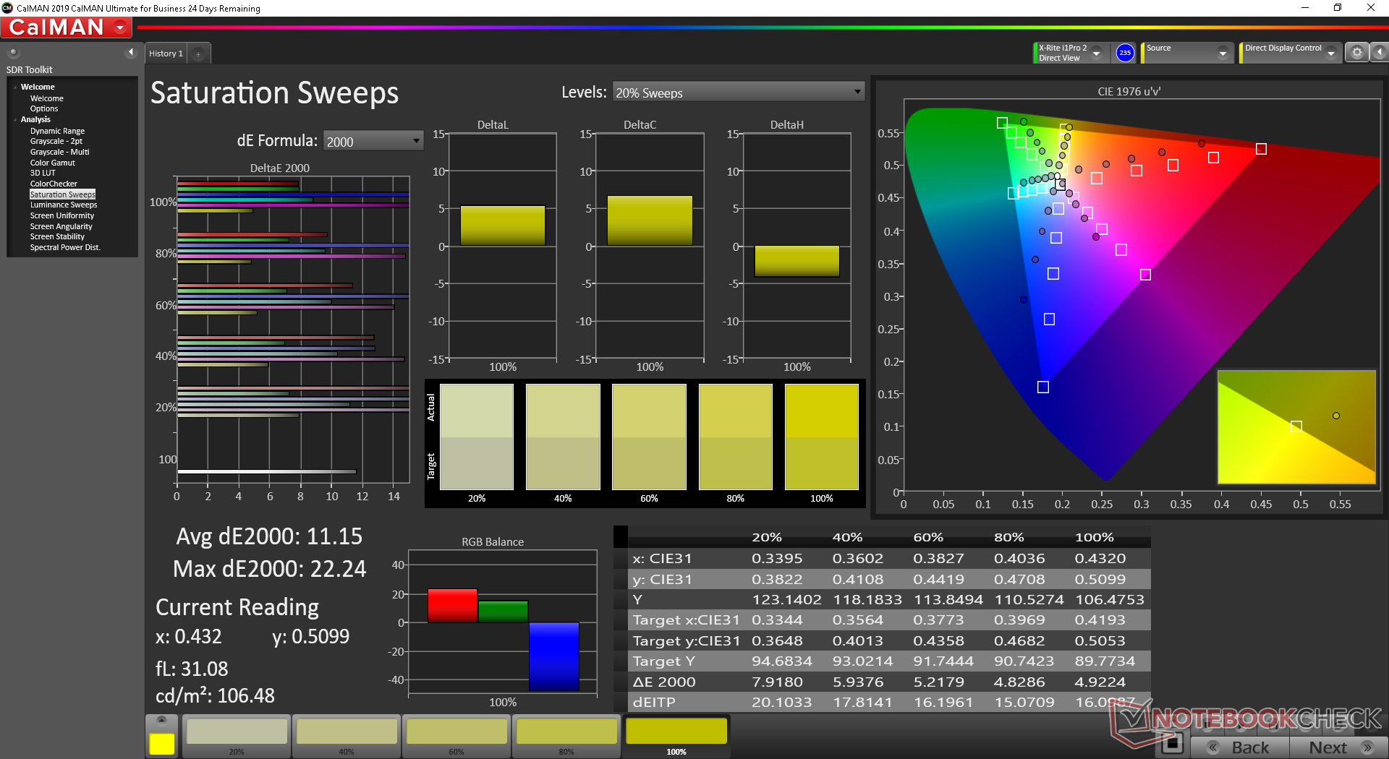The image size is (1389, 759).
Task: Open the Levels 20% Sweeps dropdown
Action: tap(738, 93)
